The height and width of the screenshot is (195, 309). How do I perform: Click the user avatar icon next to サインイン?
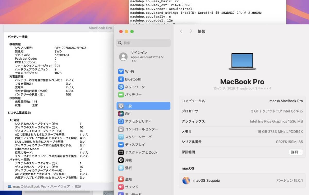click(123, 57)
